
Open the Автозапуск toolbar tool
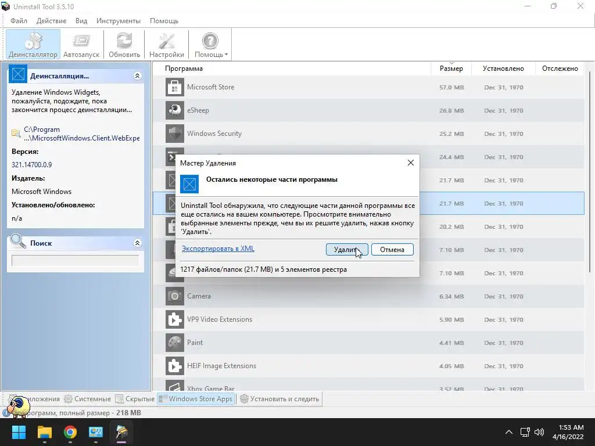point(81,44)
